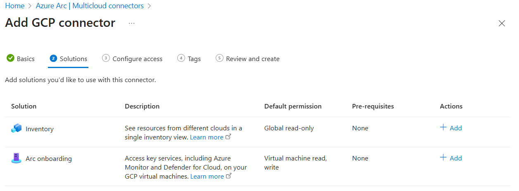Close the Add GCP connector pane
Viewport: 519px width, 191px height.
[x=502, y=24]
